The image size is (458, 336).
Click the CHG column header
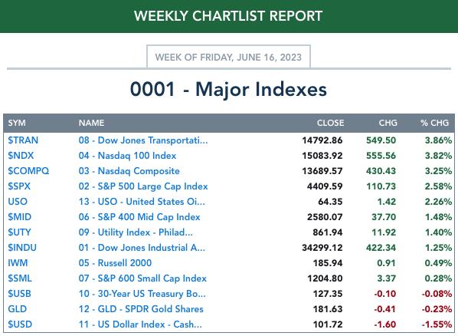tap(388, 123)
